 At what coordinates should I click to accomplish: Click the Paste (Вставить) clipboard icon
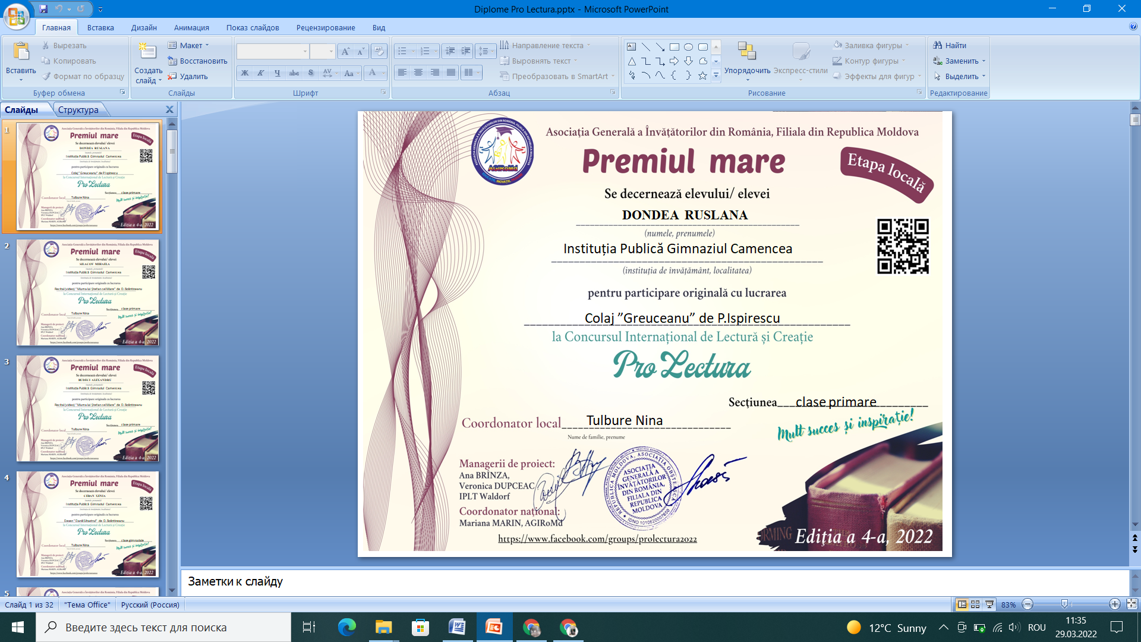point(21,52)
